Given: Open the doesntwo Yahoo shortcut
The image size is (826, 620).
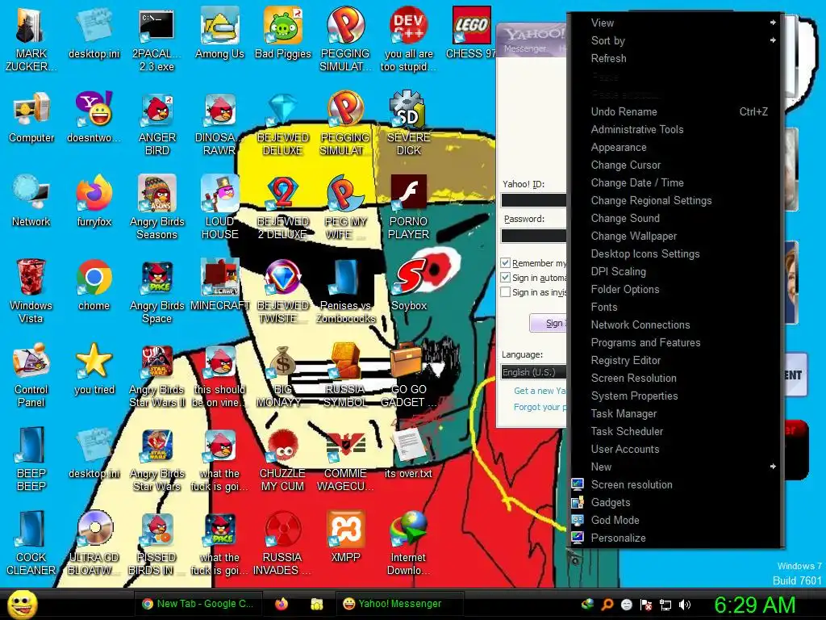Looking at the screenshot, I should pyautogui.click(x=94, y=118).
